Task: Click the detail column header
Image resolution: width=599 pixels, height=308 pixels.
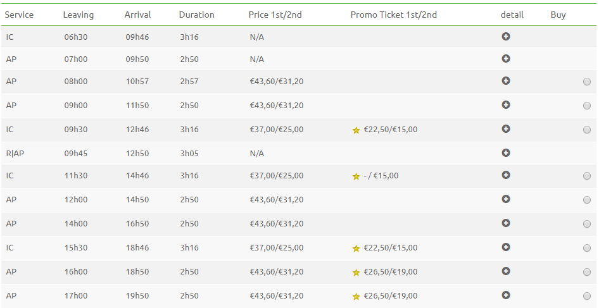Action: click(x=512, y=15)
